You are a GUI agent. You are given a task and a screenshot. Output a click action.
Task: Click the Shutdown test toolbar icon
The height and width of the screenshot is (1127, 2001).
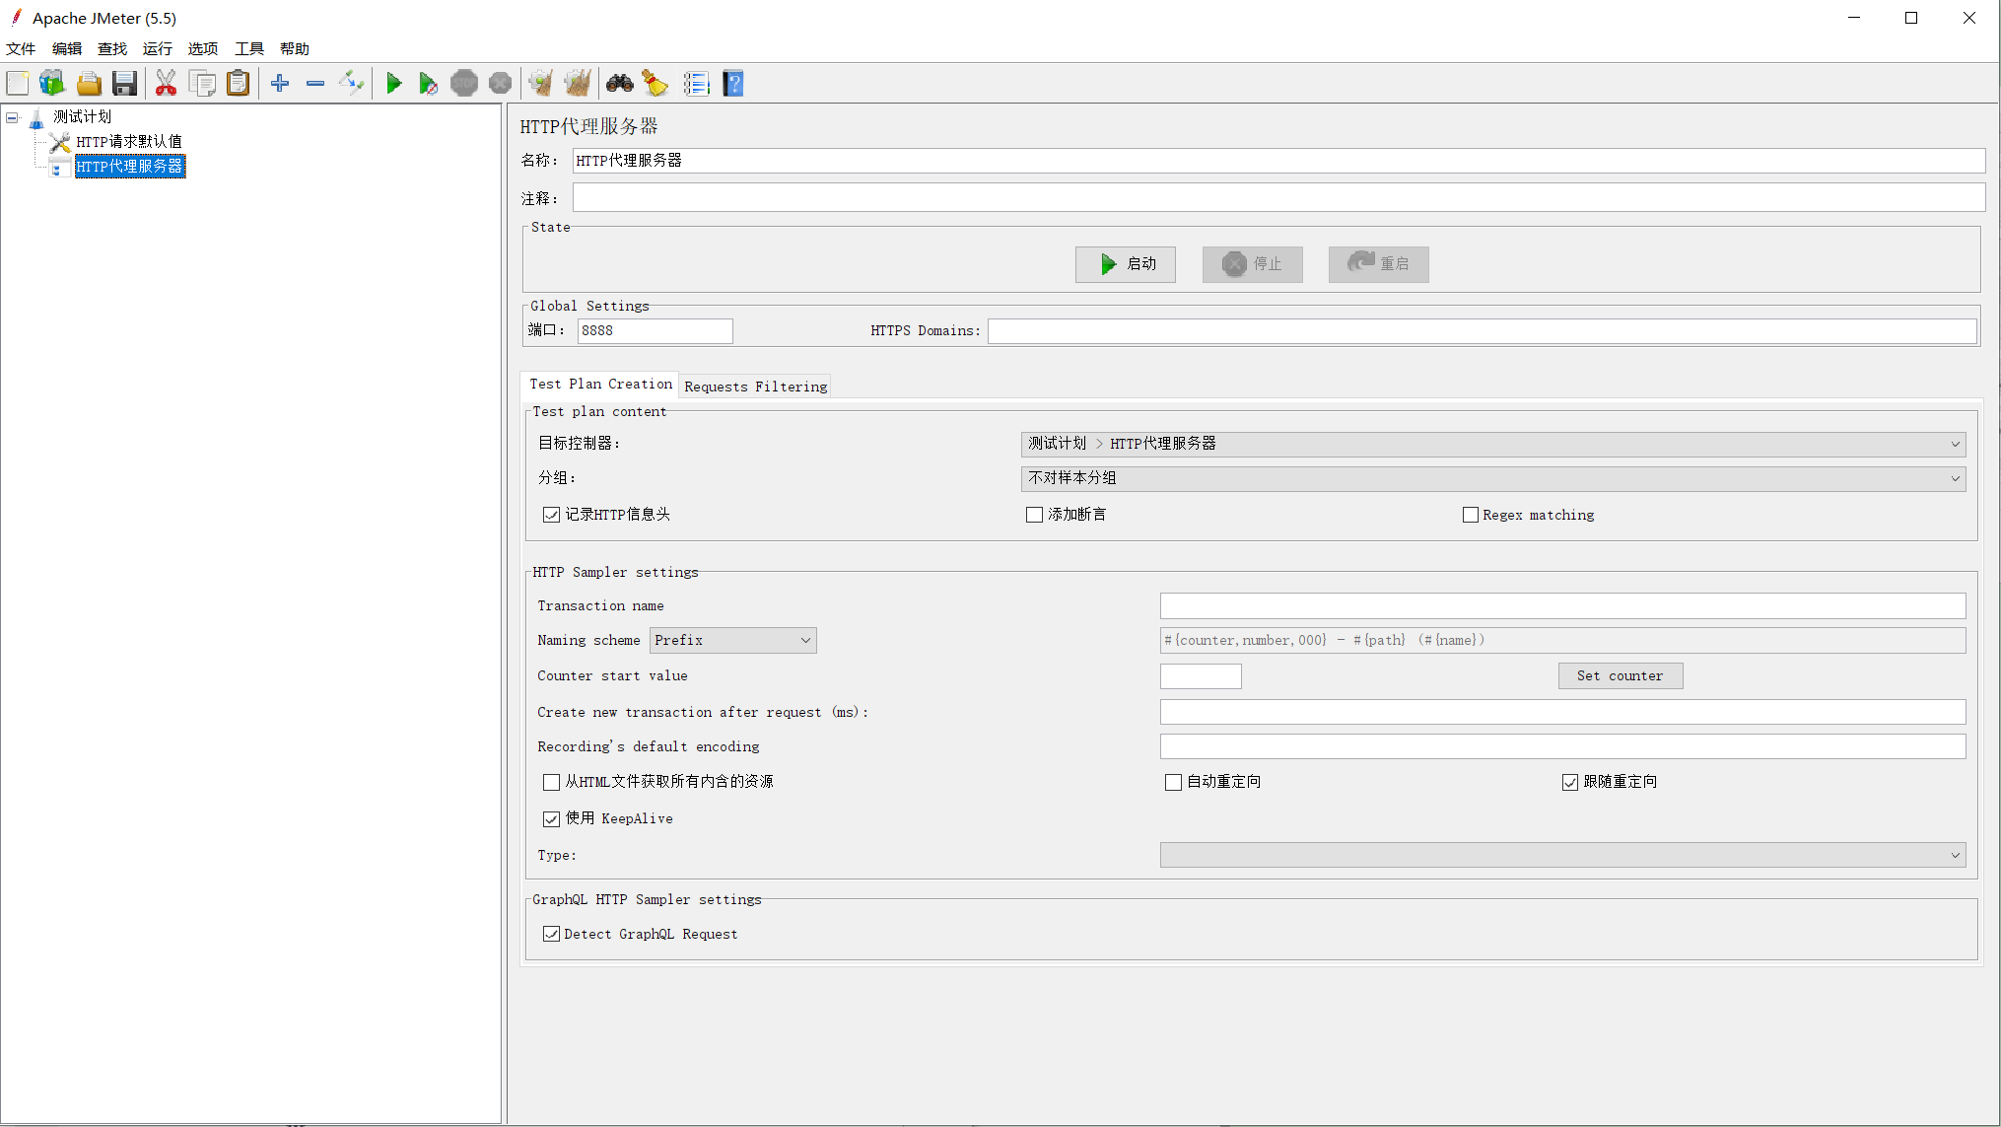pyautogui.click(x=501, y=84)
